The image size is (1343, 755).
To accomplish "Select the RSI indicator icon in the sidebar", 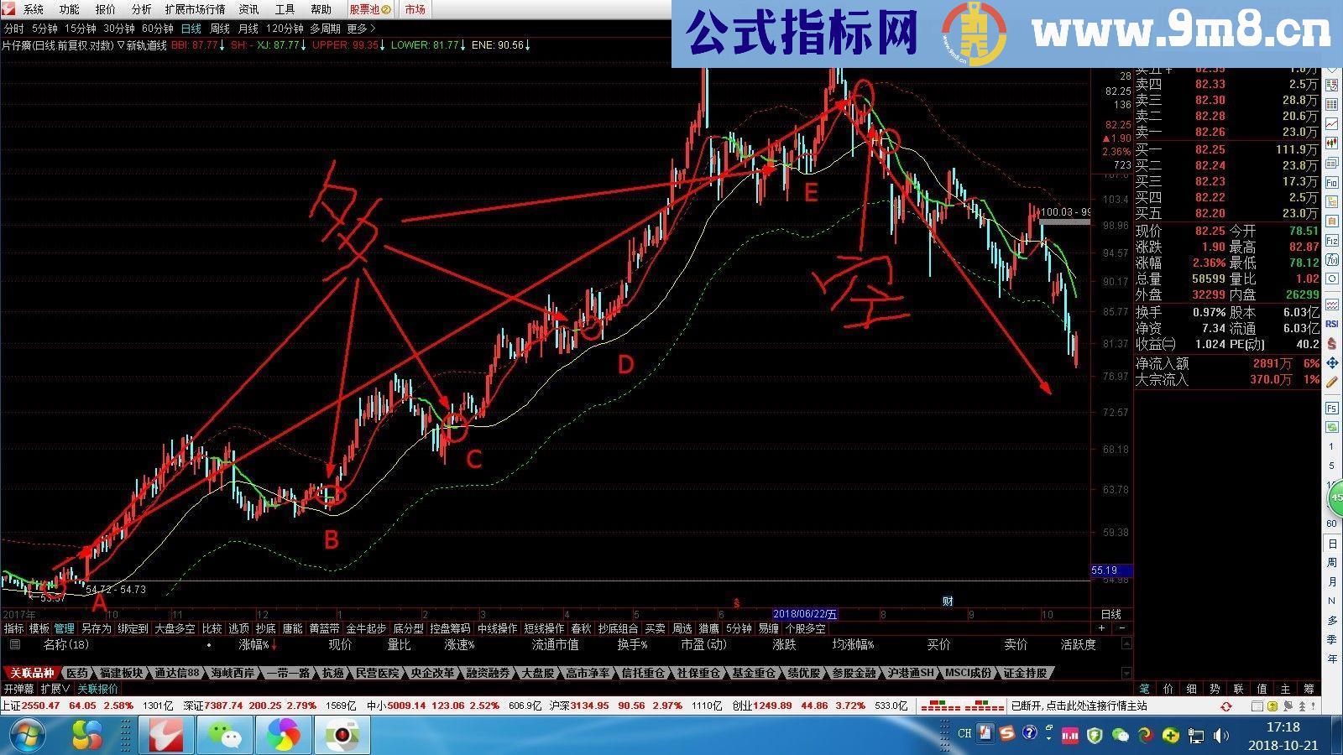I will point(1334,324).
